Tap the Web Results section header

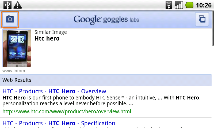17,80
